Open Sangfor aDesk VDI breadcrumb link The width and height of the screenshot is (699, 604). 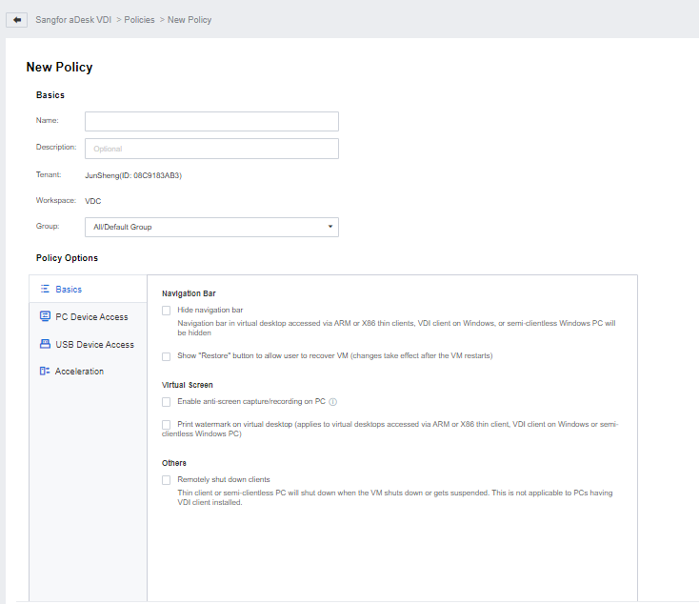coord(73,20)
